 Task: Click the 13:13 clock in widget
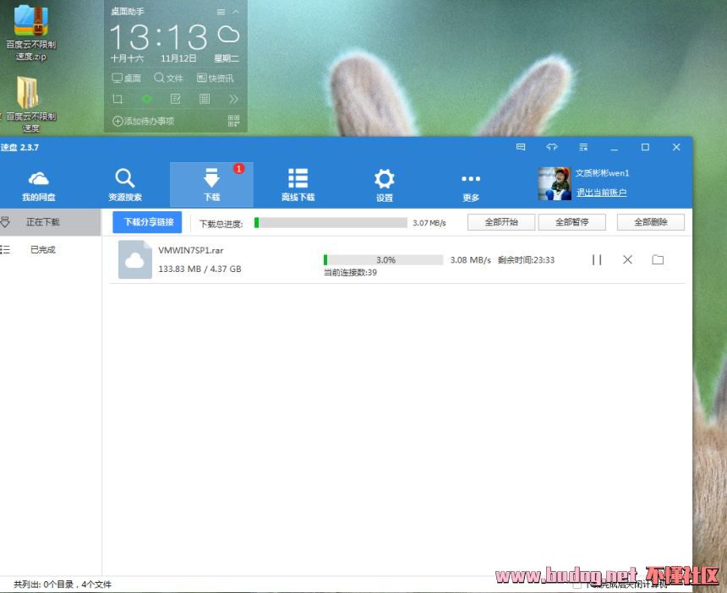pos(159,37)
